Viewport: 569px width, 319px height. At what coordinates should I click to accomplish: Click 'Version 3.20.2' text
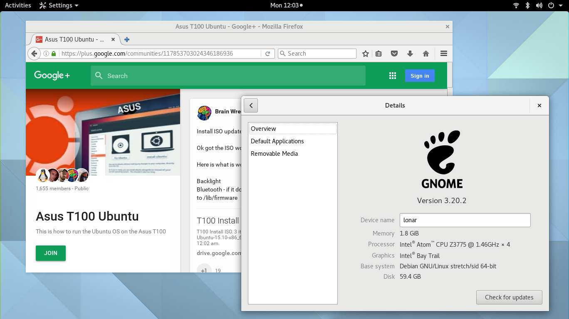coord(442,201)
